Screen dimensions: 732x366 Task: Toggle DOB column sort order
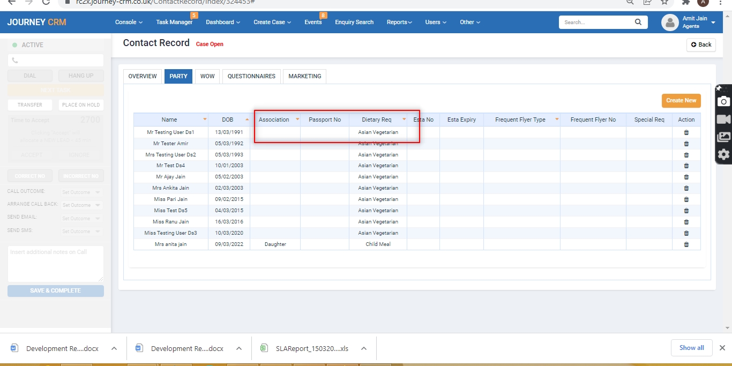pos(247,119)
